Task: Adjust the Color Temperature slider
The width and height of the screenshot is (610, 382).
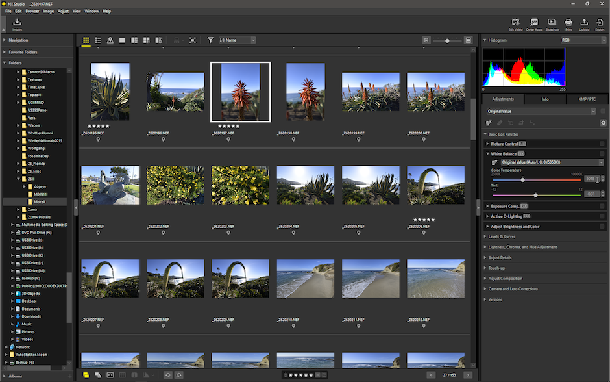Action: (523, 180)
